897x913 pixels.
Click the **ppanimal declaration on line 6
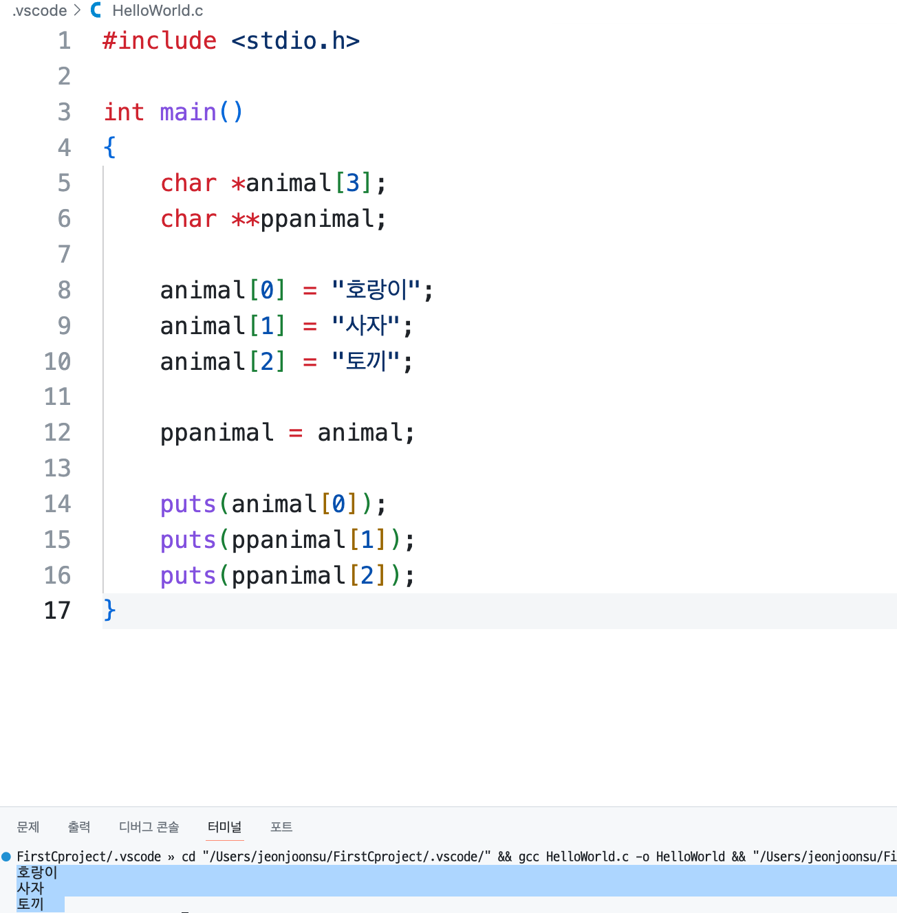coord(309,219)
